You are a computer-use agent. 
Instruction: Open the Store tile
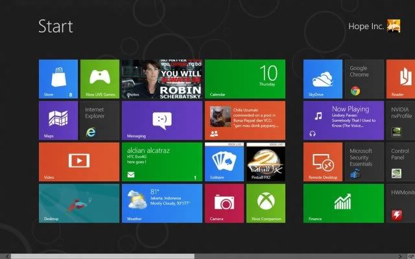58,79
